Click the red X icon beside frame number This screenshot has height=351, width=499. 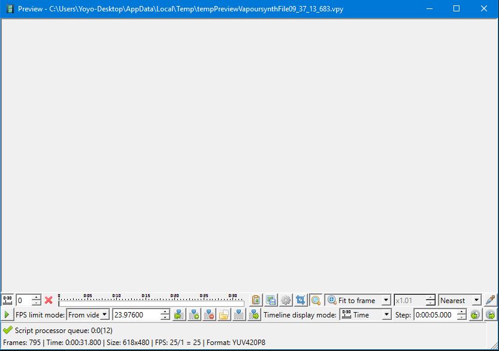49,300
